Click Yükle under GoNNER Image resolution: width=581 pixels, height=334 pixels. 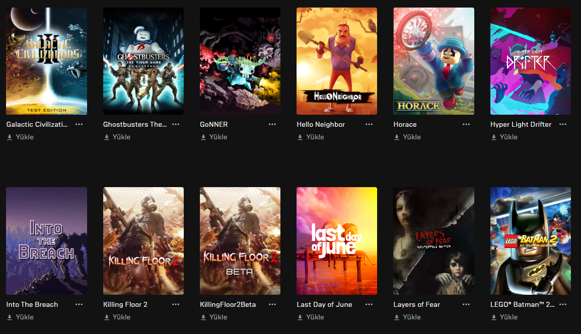(x=214, y=137)
